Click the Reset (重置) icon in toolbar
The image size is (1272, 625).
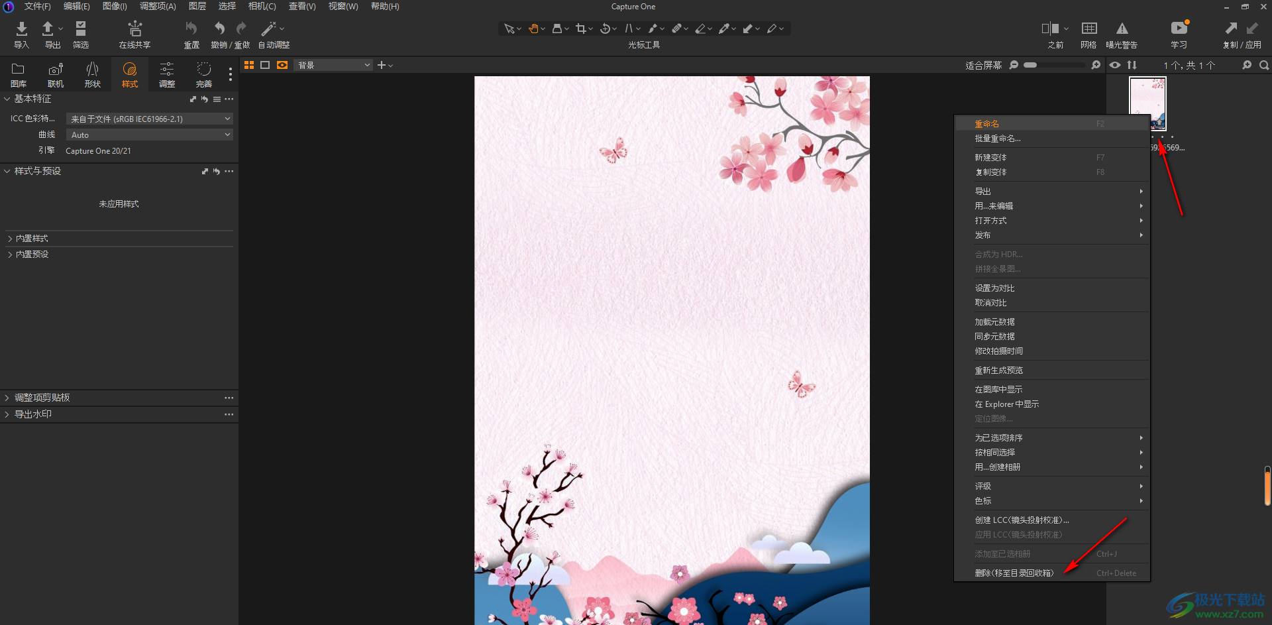[x=191, y=28]
